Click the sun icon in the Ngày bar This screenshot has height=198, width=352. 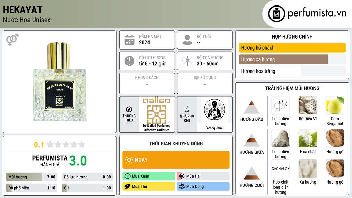(x=129, y=160)
